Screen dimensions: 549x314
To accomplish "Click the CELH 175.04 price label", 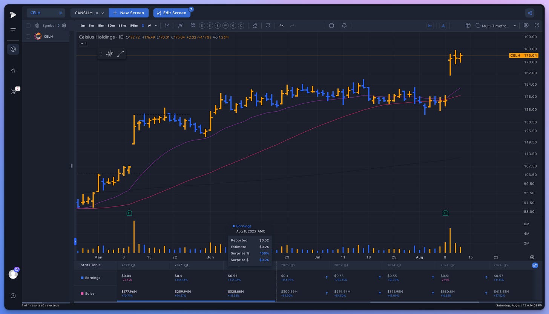I will [524, 55].
